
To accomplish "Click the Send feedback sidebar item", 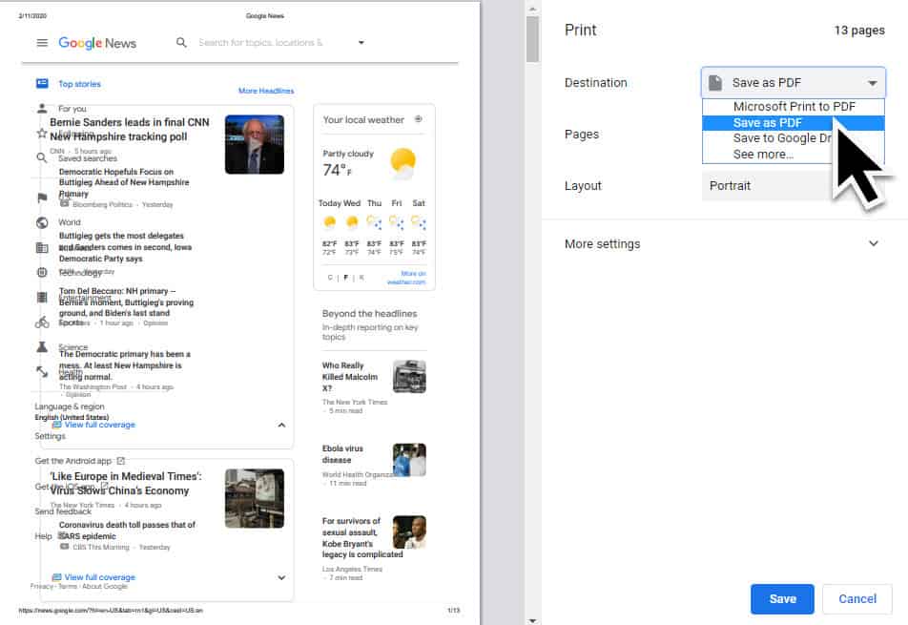I will click(63, 511).
